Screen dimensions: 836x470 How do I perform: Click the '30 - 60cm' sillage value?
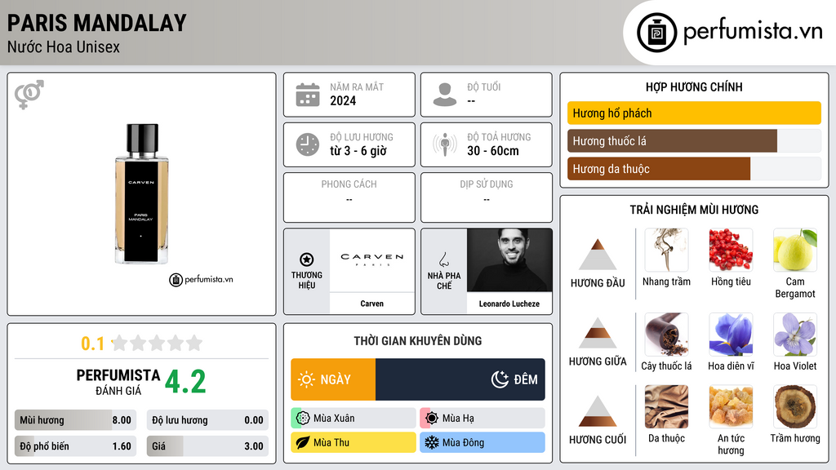tap(493, 151)
